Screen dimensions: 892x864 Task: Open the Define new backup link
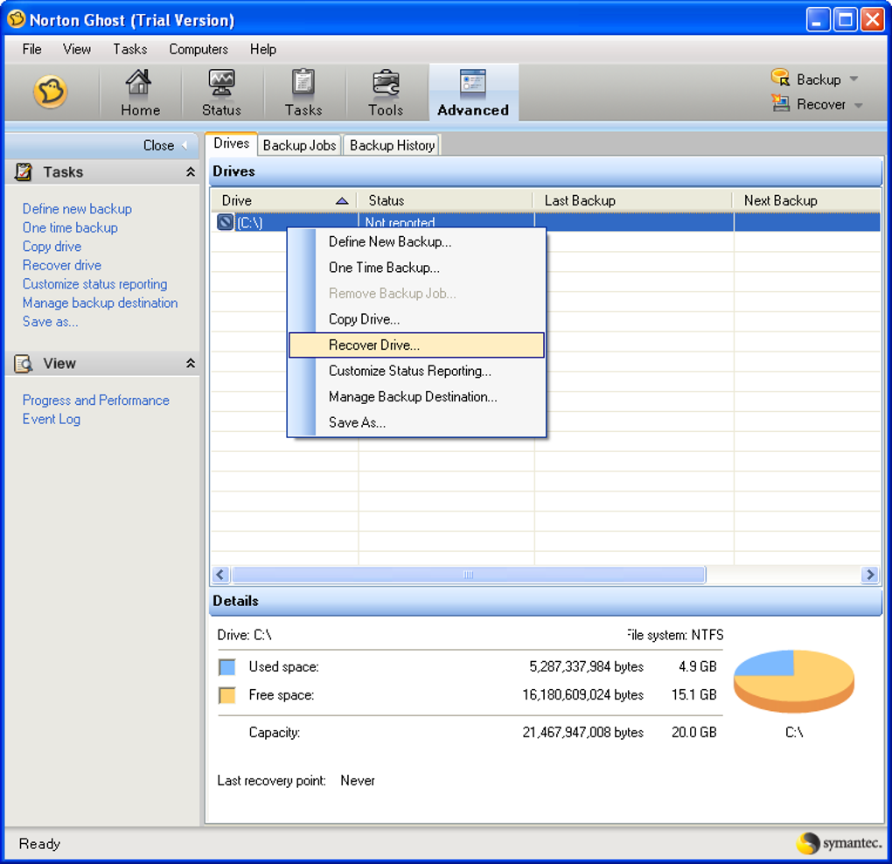77,209
